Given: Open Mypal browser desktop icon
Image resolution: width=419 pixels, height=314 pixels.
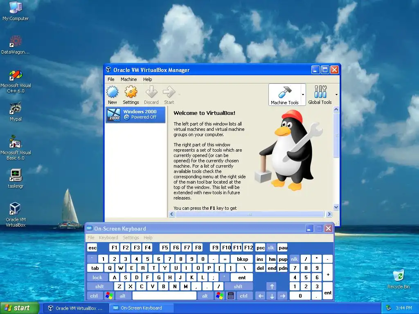Looking at the screenshot, I should [16, 112].
